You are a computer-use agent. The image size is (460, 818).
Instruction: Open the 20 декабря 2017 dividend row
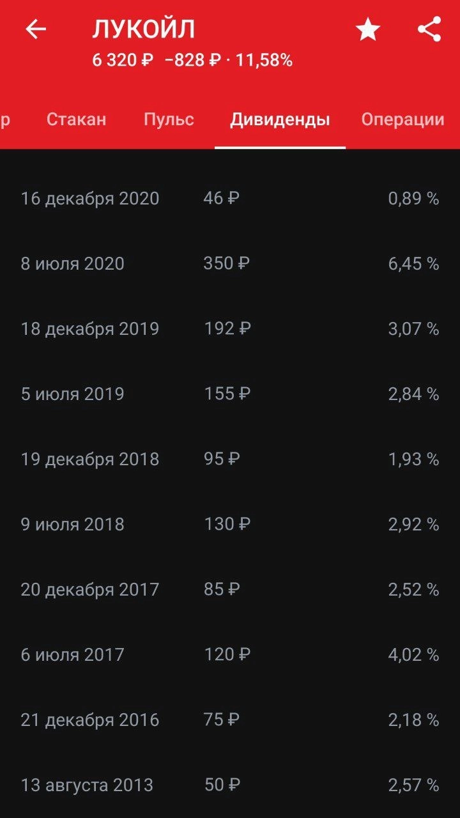pos(230,590)
